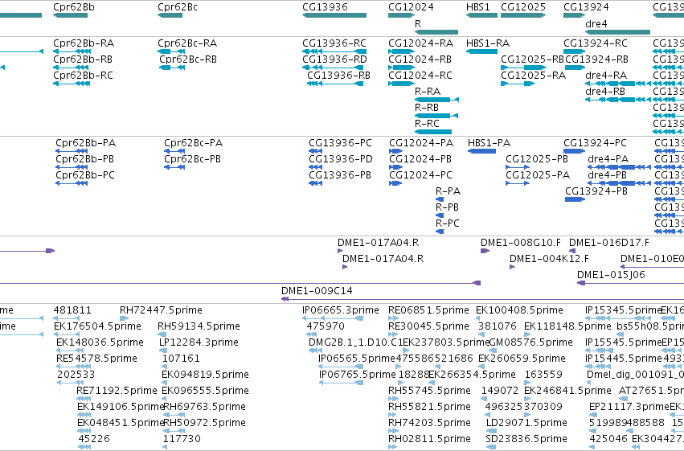Viewport: 684px width, 451px height.
Task: Select transcript CG13936-RB
Action: (x=338, y=76)
